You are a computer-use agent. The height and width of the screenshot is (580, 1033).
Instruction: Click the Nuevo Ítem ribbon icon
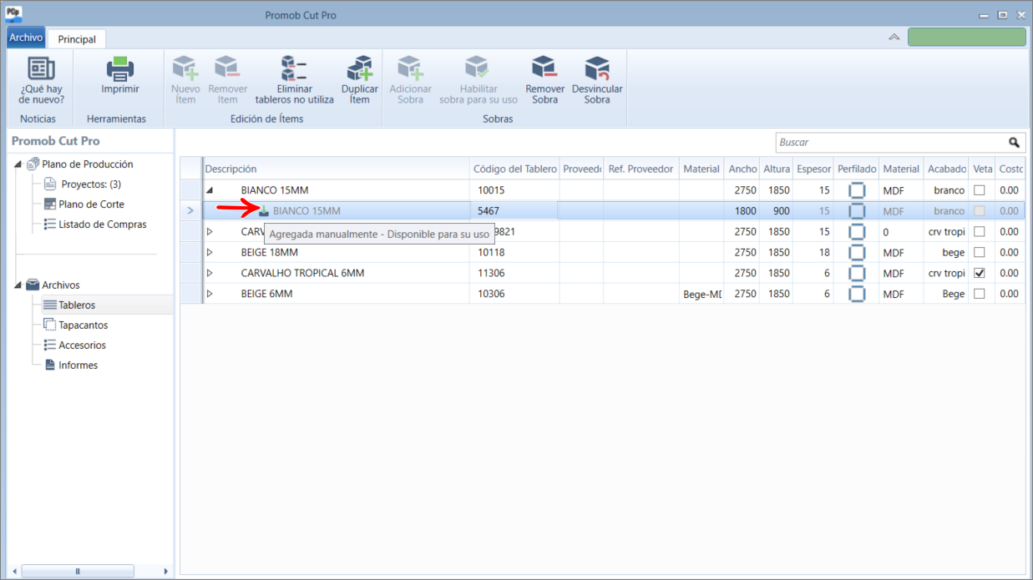[x=185, y=68]
